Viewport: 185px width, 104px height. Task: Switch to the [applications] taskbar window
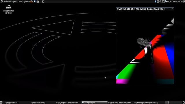11,103
